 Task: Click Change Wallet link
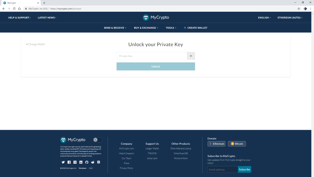pyautogui.click(x=35, y=44)
